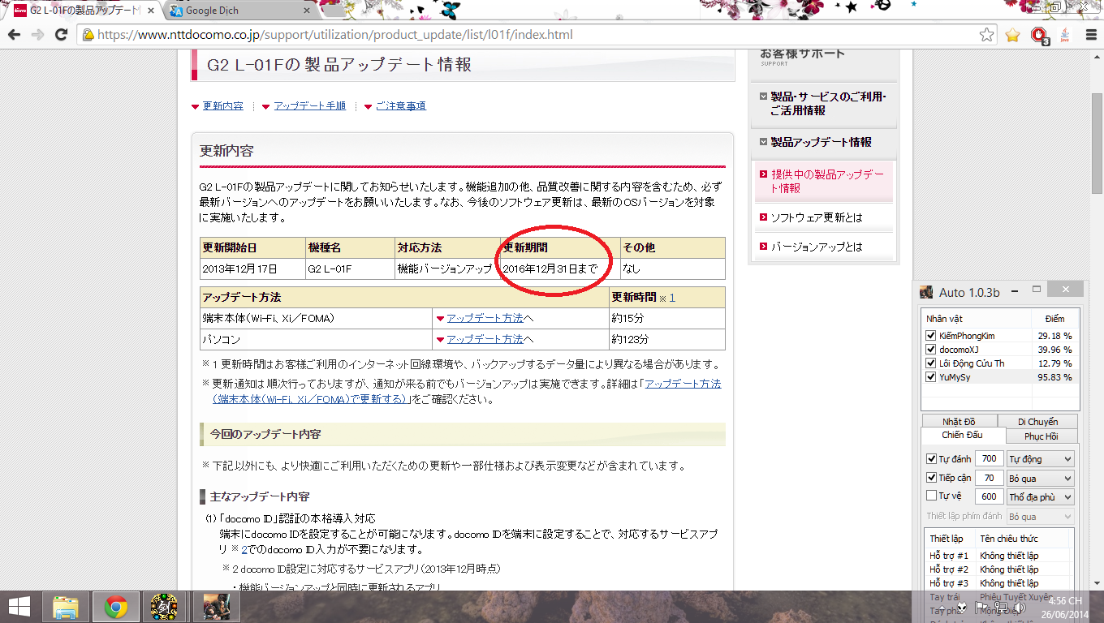Viewport: 1104px width, 623px height.
Task: Click the browser Forward arrow
Action: (37, 35)
